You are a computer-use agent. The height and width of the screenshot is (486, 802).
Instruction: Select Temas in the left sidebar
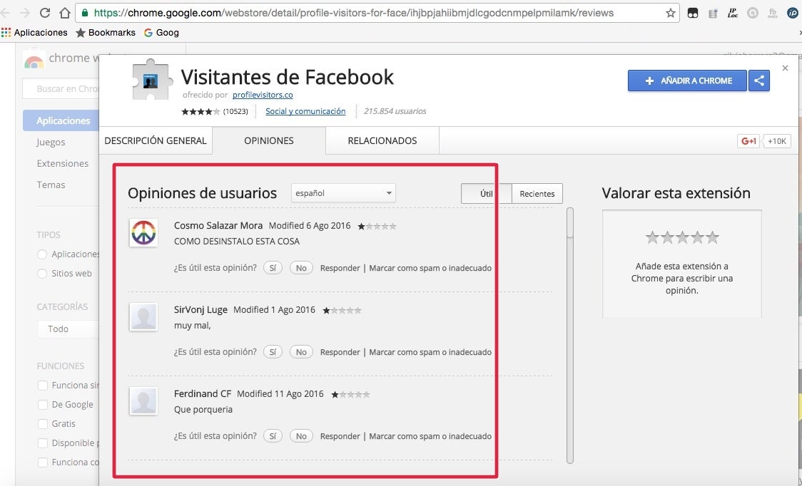tap(51, 185)
